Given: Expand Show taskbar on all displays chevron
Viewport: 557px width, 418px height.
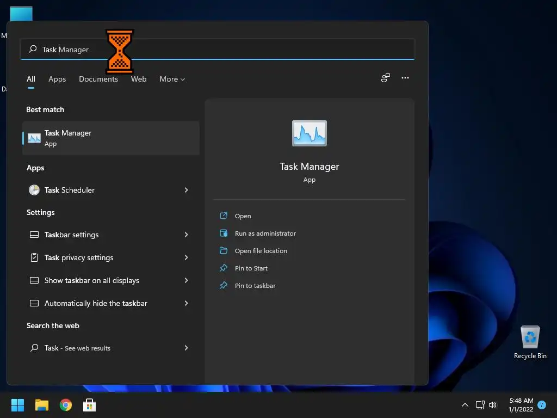Looking at the screenshot, I should (186, 280).
